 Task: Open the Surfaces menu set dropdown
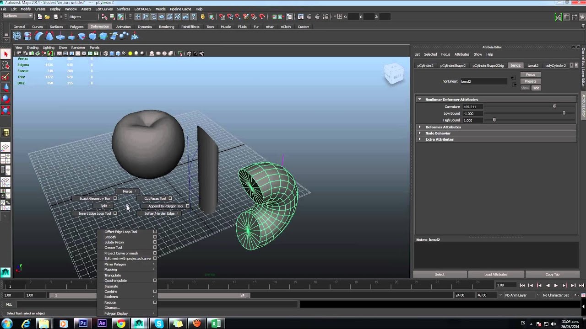tap(17, 16)
